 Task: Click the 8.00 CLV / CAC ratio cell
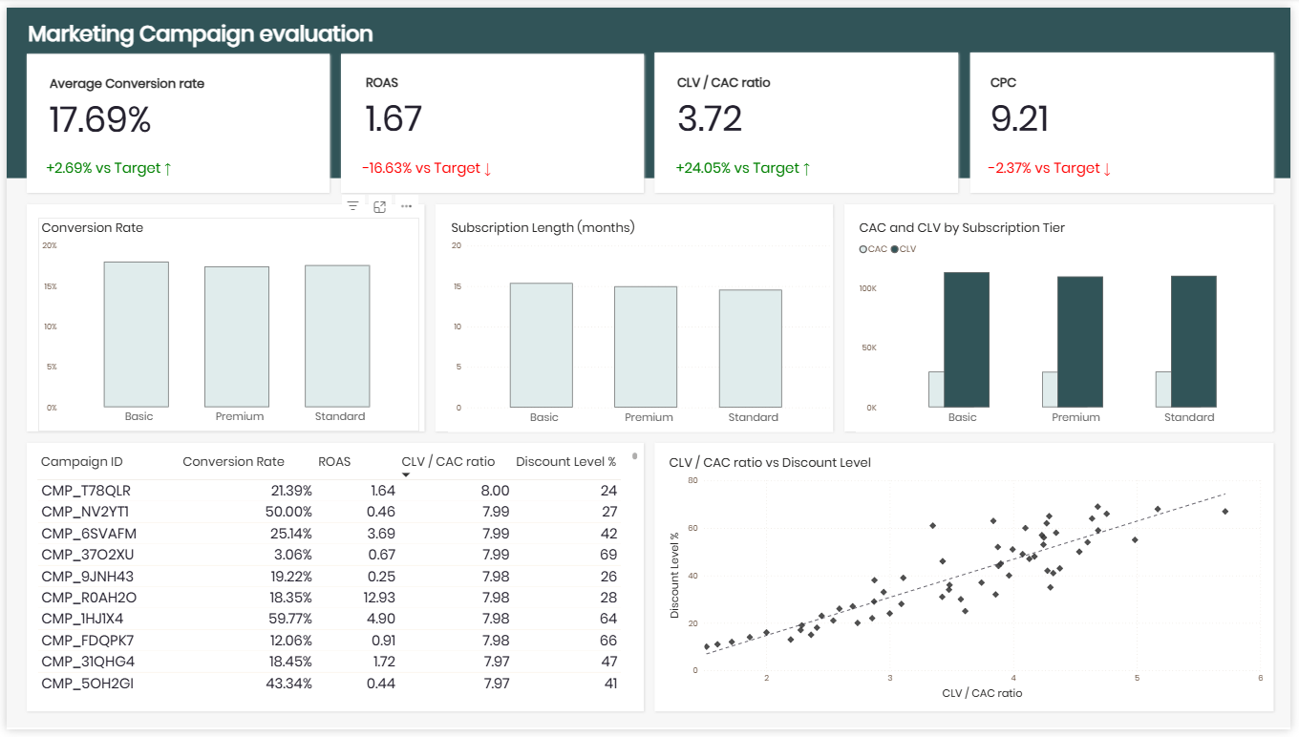pos(495,491)
